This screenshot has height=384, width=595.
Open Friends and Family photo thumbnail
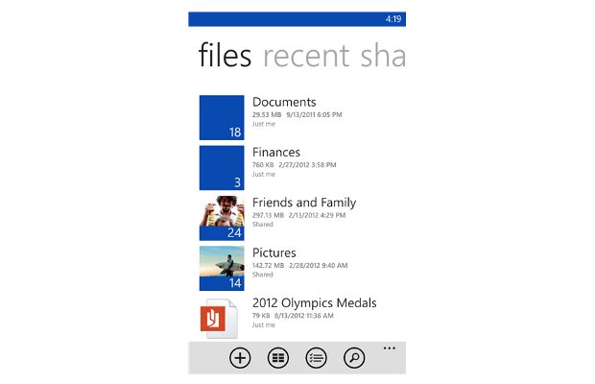pos(222,218)
